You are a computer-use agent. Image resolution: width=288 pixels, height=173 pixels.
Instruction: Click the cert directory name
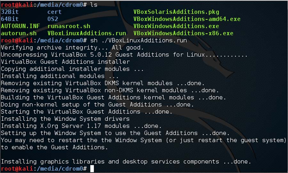click(x=54, y=12)
